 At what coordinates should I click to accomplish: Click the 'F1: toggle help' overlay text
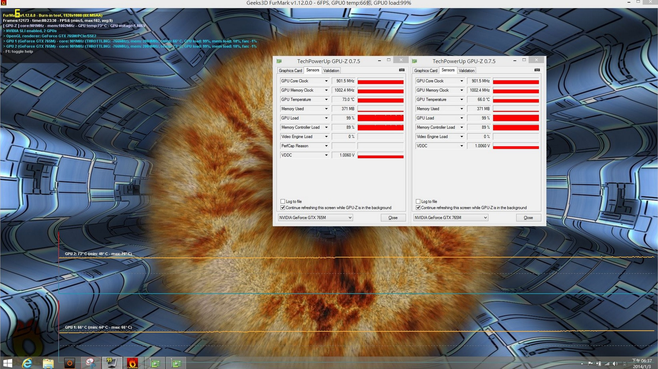click(x=18, y=52)
